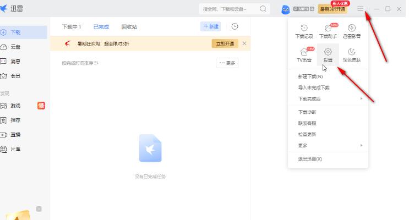Open TV迅雷 feature
The image size is (409, 220).
coord(304,55)
